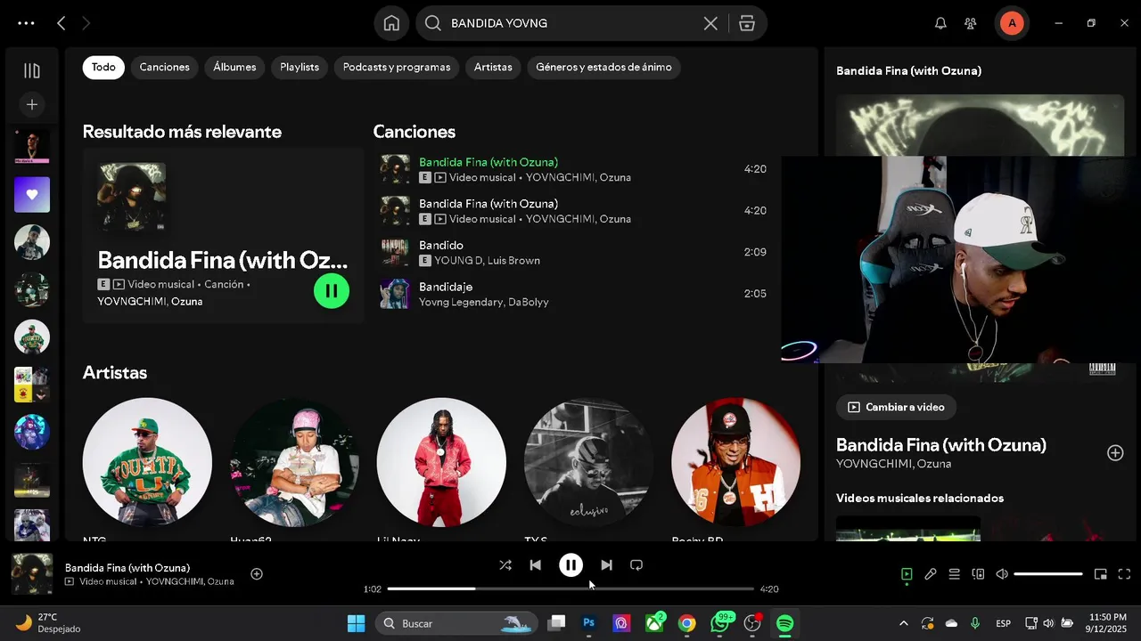Click the Cambiar a video button
This screenshot has height=641, width=1141.
click(896, 407)
